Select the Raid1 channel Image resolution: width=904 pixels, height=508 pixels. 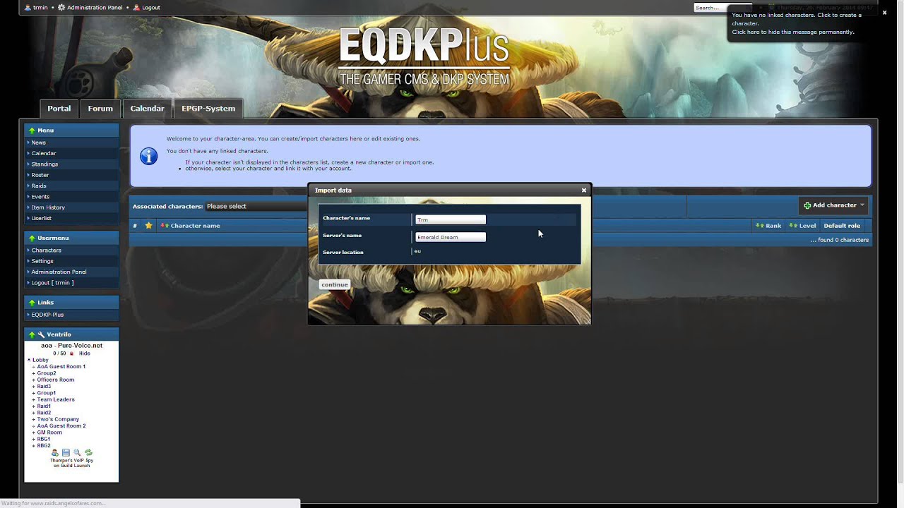tap(44, 406)
